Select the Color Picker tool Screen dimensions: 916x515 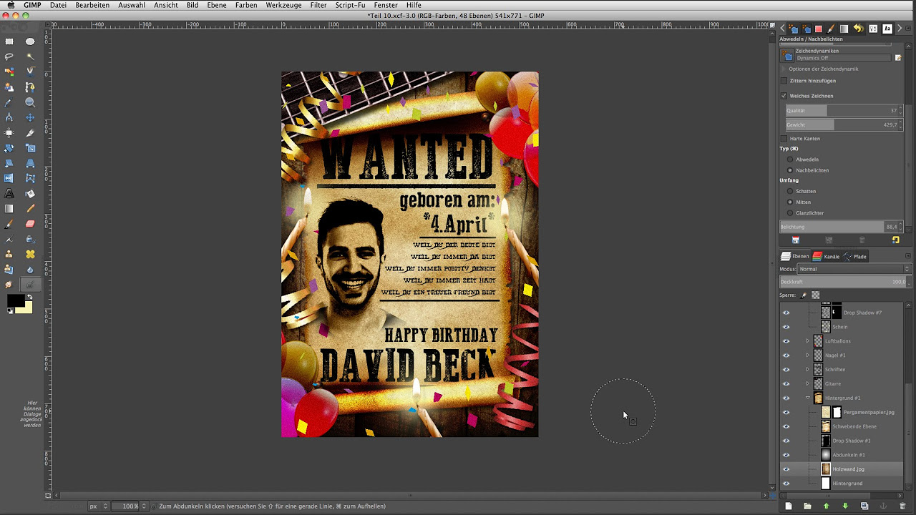click(x=9, y=102)
